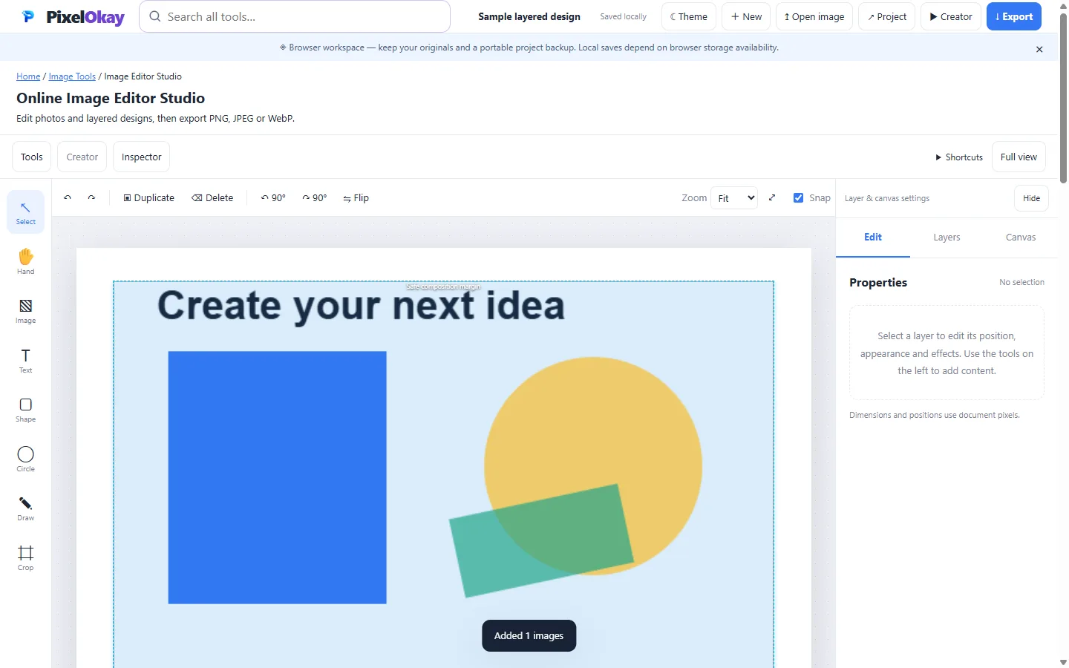Flip the selected layer
The width and height of the screenshot is (1069, 668).
tap(356, 198)
